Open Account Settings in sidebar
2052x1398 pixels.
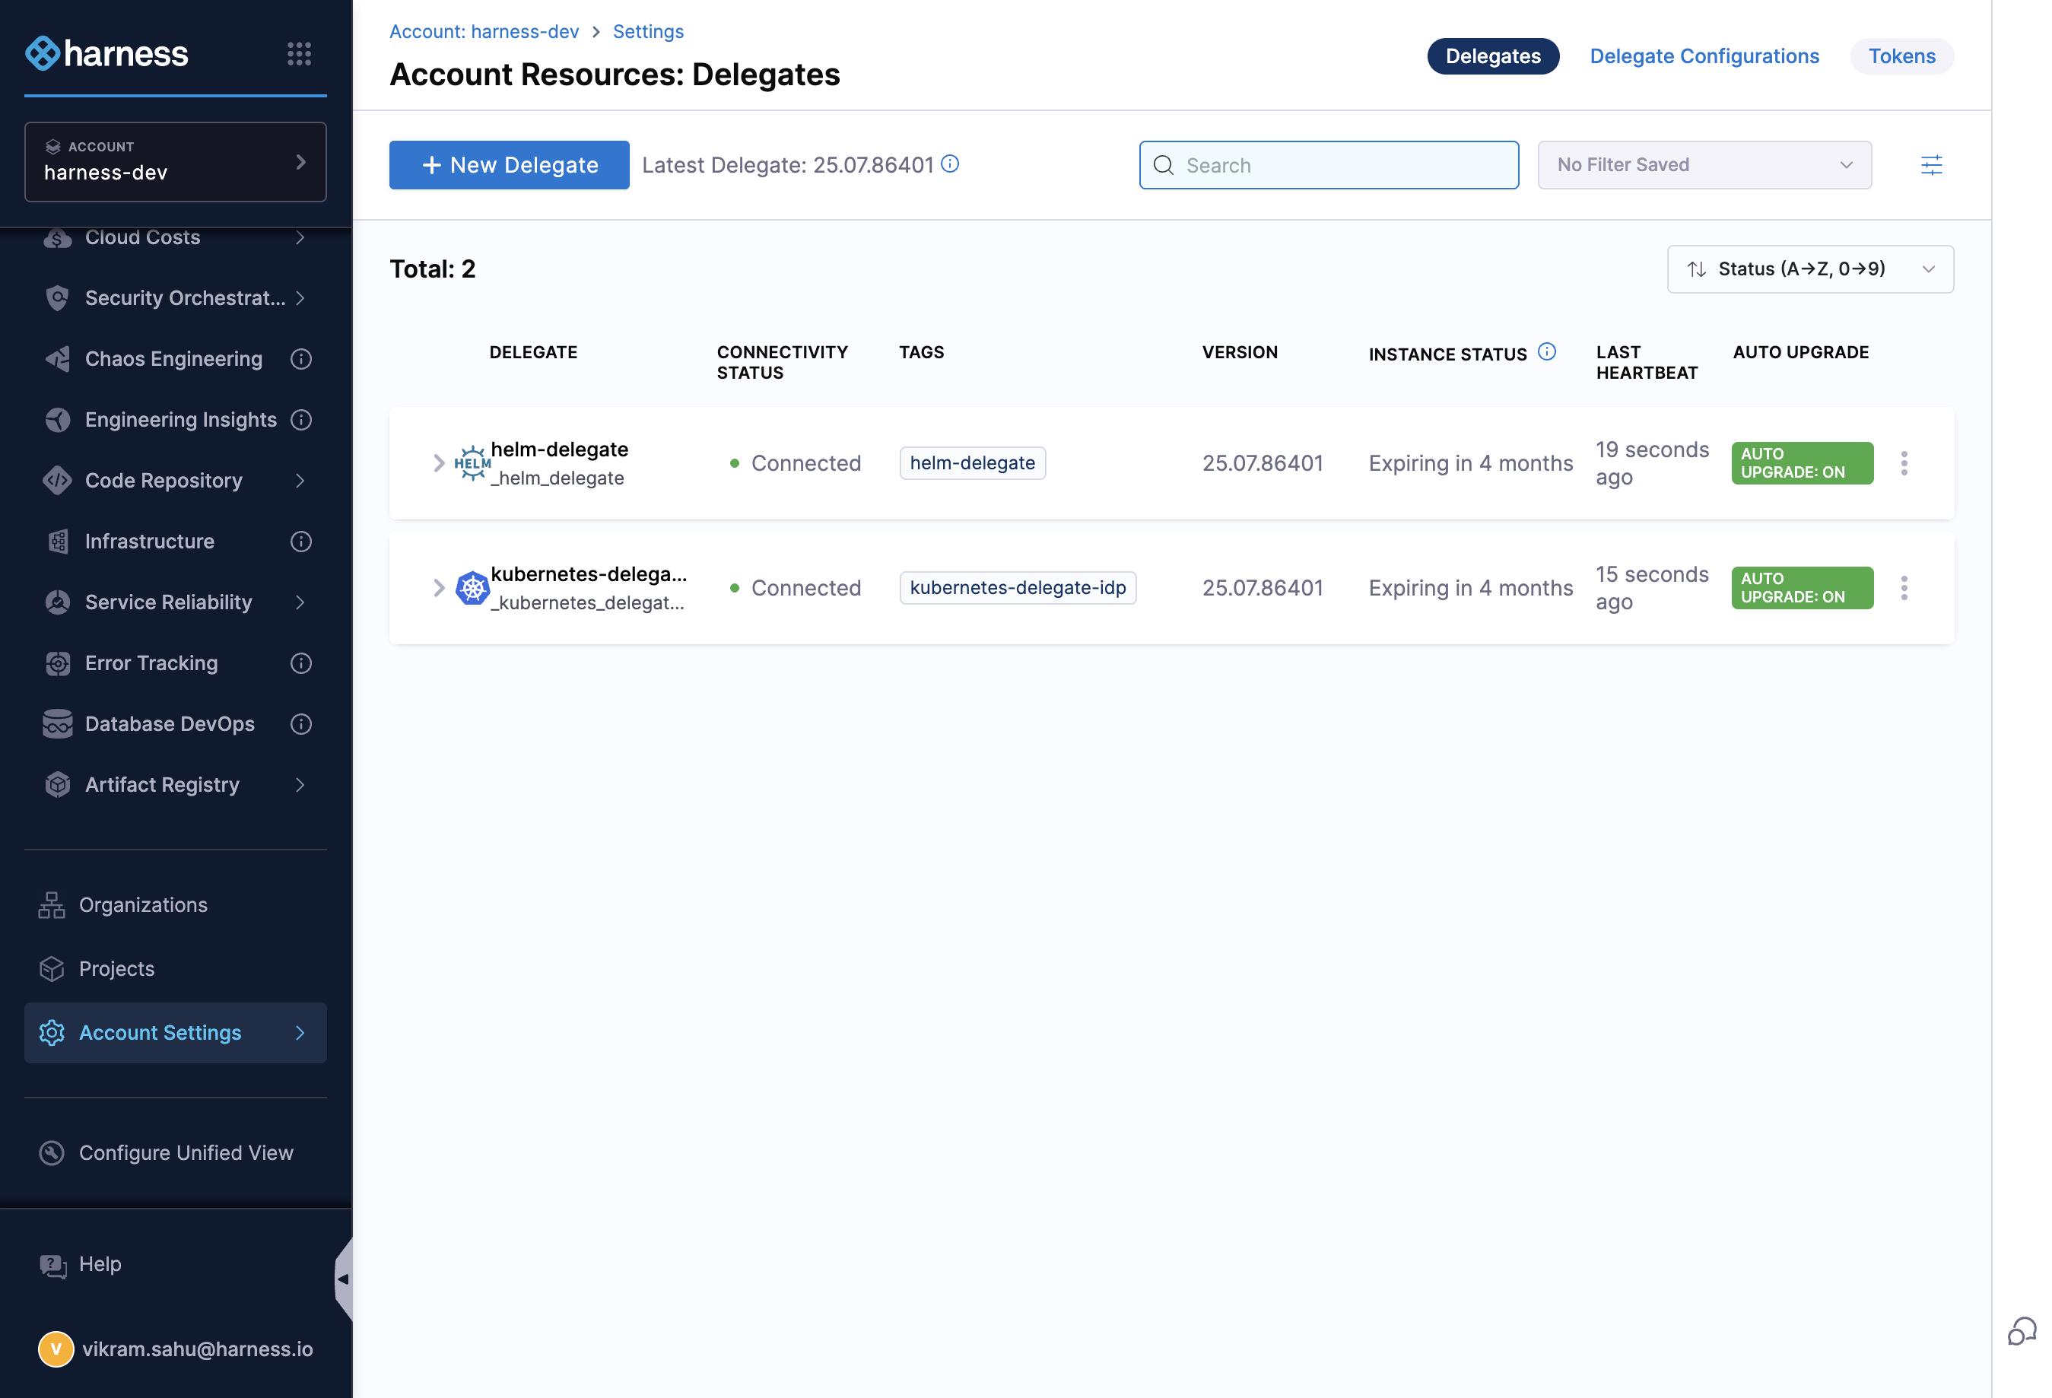point(176,1032)
